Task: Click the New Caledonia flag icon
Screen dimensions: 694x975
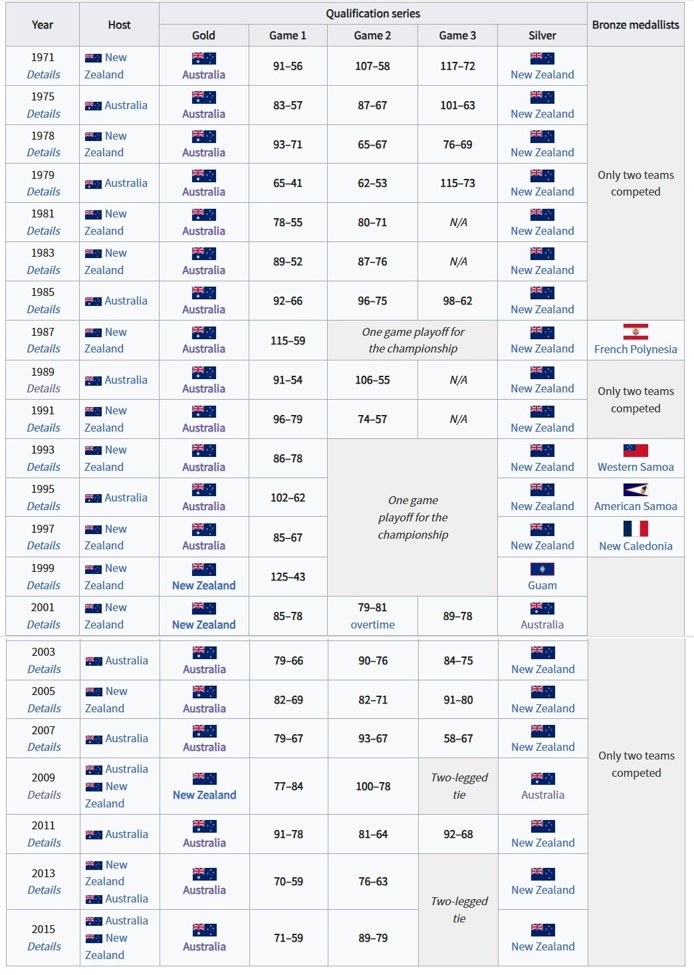Action: 636,529
